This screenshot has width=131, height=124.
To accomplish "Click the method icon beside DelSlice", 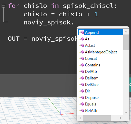I will [82, 85].
